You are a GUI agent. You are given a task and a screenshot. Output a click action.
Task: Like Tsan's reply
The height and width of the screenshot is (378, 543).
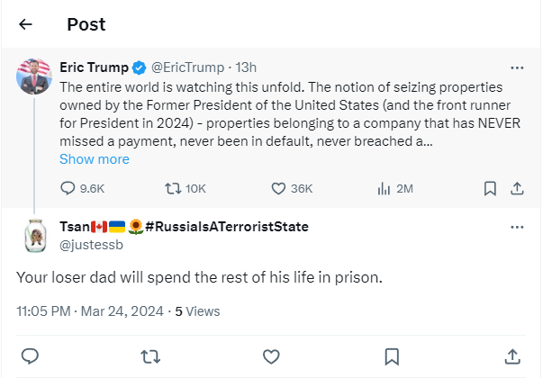pyautogui.click(x=271, y=355)
